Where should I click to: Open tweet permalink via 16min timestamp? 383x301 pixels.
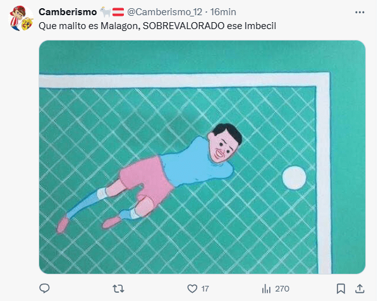223,12
